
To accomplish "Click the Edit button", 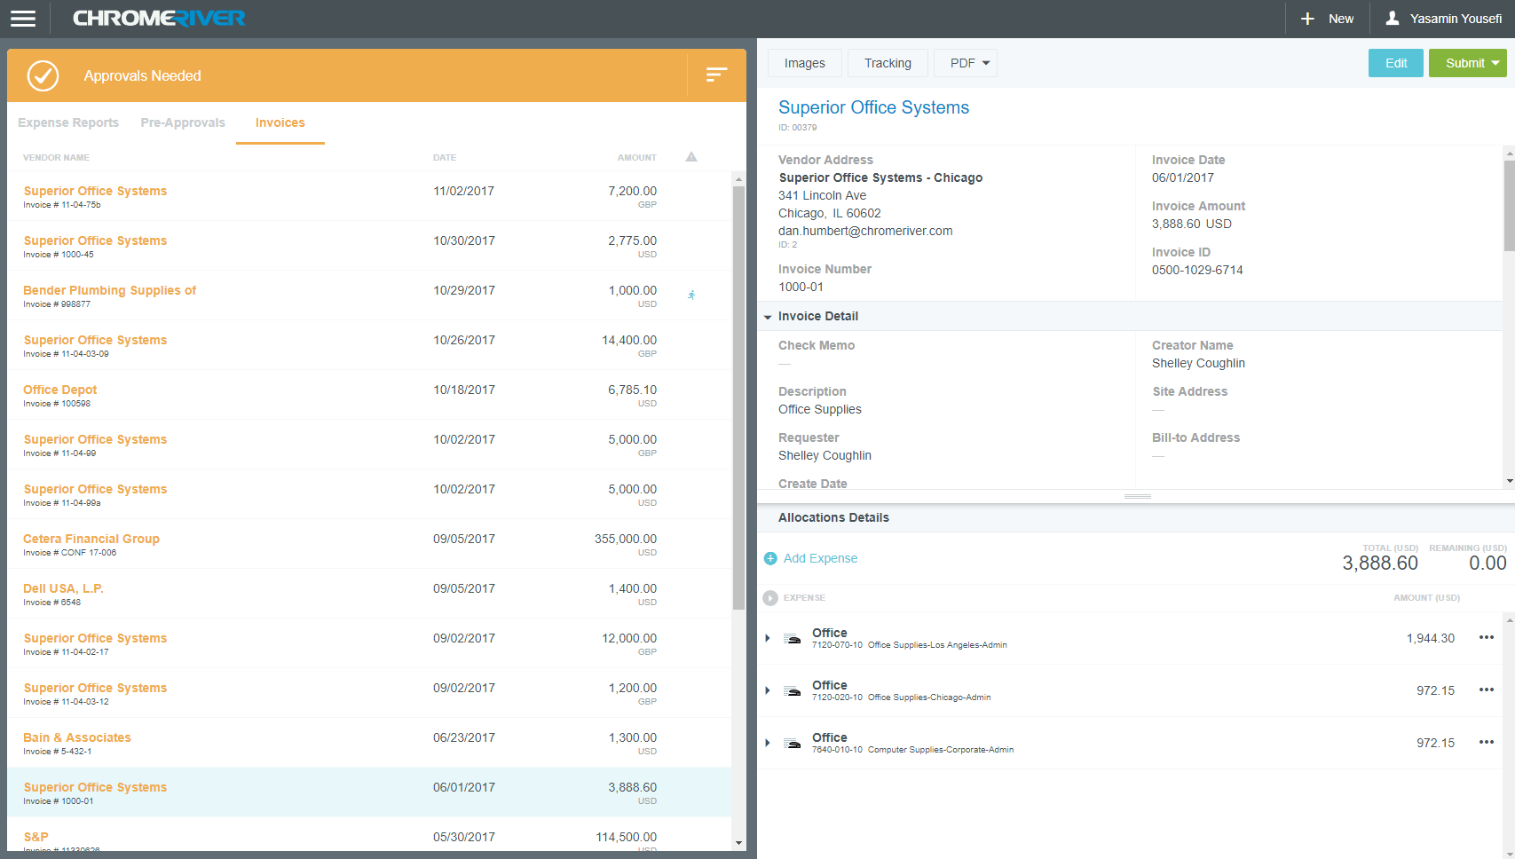I will pos(1395,63).
